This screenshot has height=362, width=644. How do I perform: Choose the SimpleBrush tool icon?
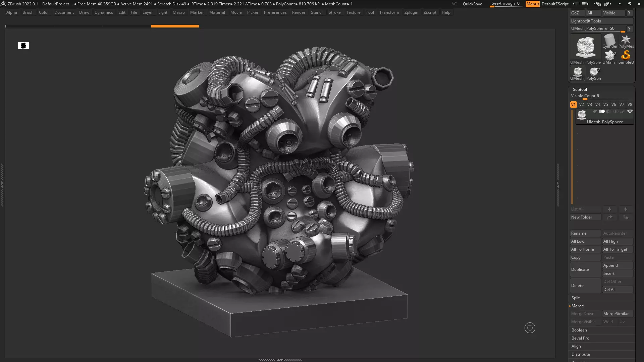[626, 57]
